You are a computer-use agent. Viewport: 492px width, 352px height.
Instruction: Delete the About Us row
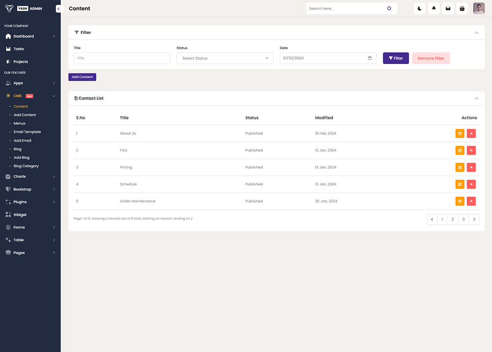(471, 133)
